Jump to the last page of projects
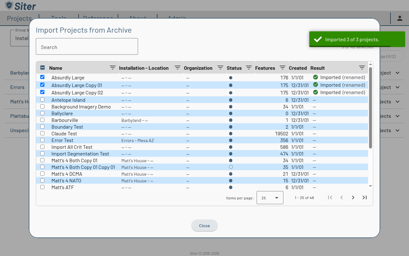Viewport: 409px width, 256px height. pos(365,197)
